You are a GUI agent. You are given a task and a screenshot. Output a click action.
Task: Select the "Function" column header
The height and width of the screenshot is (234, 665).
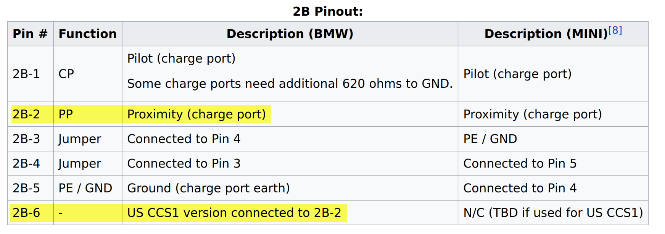(87, 34)
